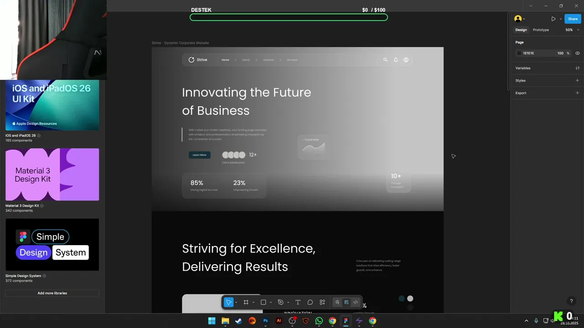Open Move tool options dropdown

click(236, 302)
